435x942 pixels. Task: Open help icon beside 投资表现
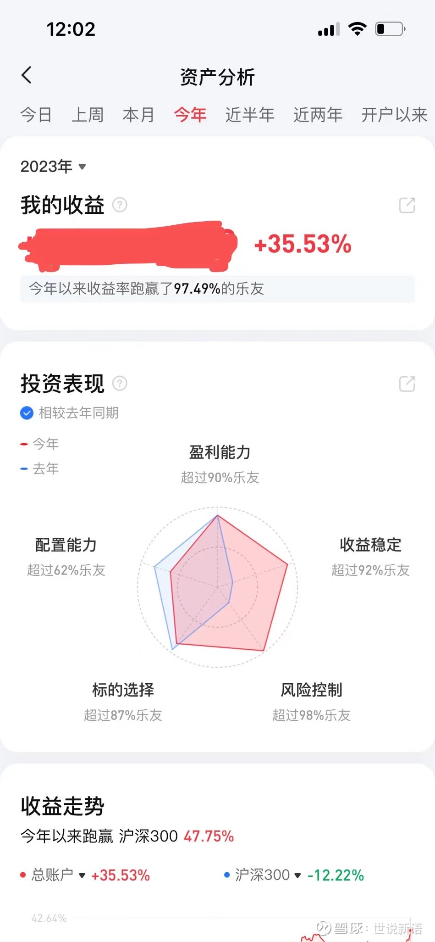coord(120,383)
